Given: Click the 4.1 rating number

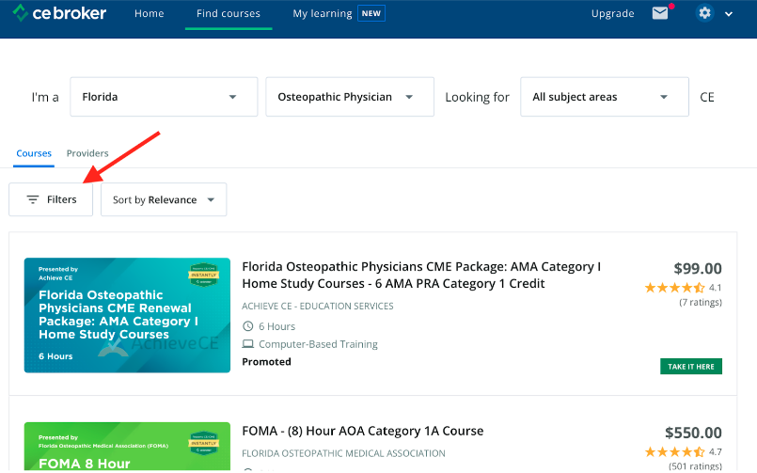Looking at the screenshot, I should [x=716, y=288].
